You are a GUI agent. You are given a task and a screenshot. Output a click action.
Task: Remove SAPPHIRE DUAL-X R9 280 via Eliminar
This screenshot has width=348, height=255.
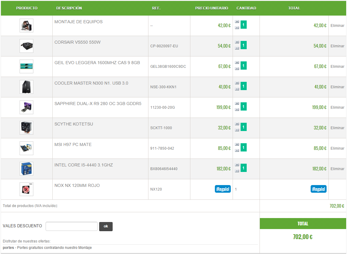tap(337, 107)
